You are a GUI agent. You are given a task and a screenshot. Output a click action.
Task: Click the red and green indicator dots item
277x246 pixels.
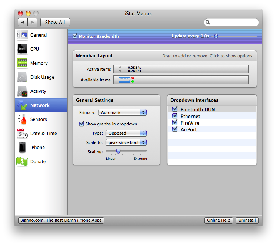(133, 80)
